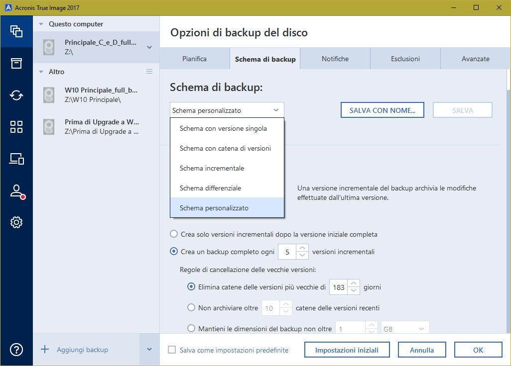
Task: Open the Tools grid icon
Action: click(x=16, y=127)
